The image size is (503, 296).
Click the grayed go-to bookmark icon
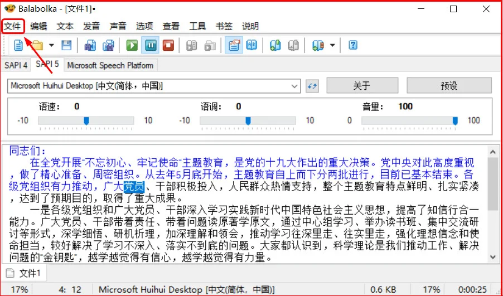click(293, 45)
